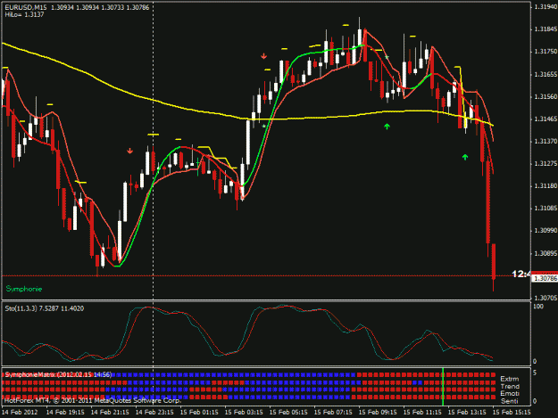
Task: Click the red down arrow above the 14 Feb 23:15 candles
Action: [x=129, y=151]
